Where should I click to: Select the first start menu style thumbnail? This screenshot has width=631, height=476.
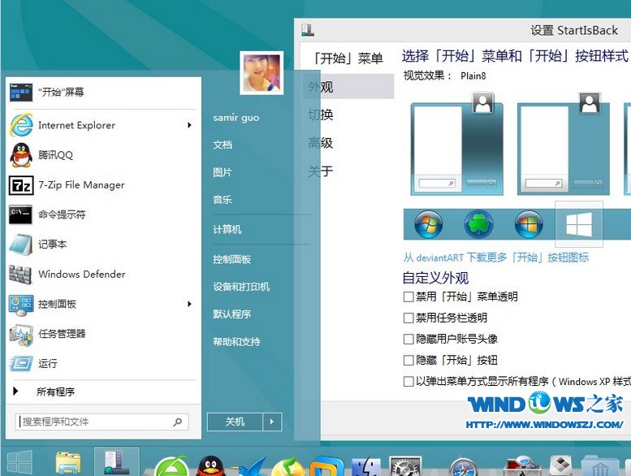pos(457,149)
